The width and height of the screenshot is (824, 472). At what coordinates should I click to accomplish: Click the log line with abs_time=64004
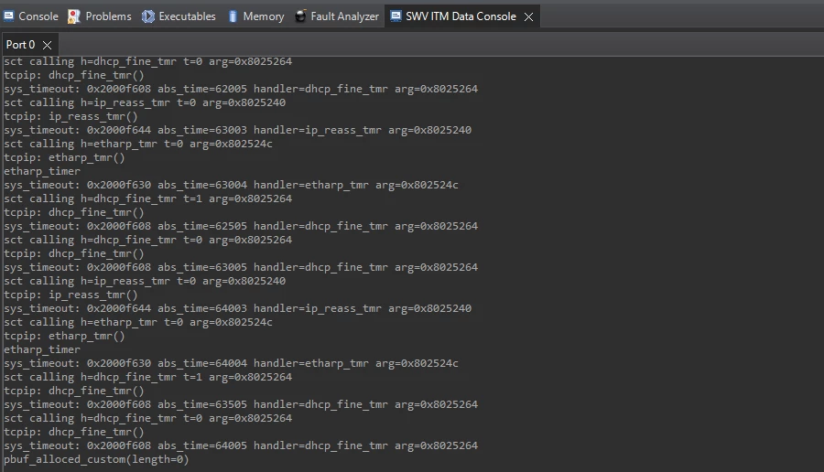pos(232,363)
